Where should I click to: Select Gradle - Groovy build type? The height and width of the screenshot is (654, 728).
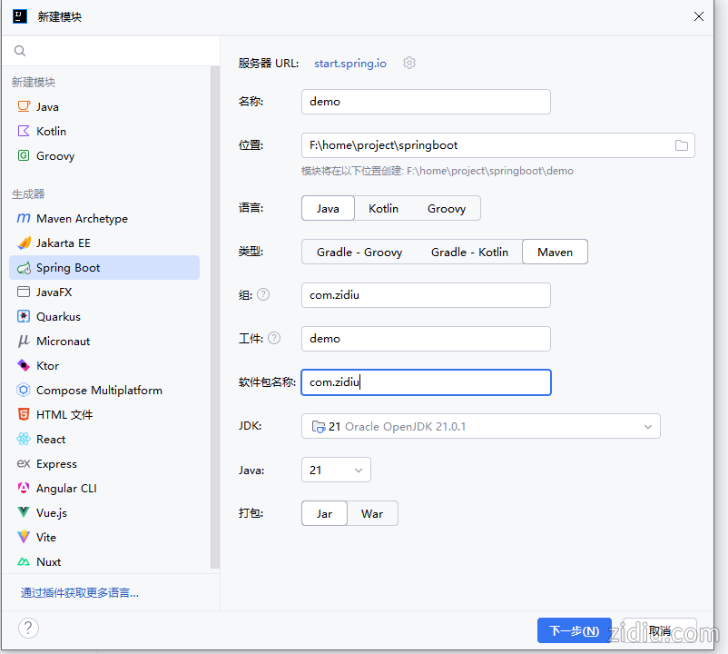359,252
